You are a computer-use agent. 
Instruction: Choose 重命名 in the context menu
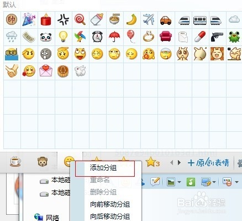tap(100, 180)
